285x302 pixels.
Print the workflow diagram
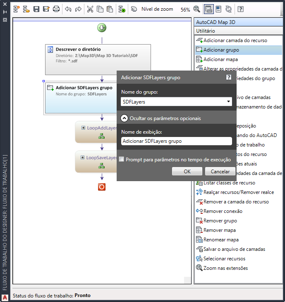(x=56, y=9)
